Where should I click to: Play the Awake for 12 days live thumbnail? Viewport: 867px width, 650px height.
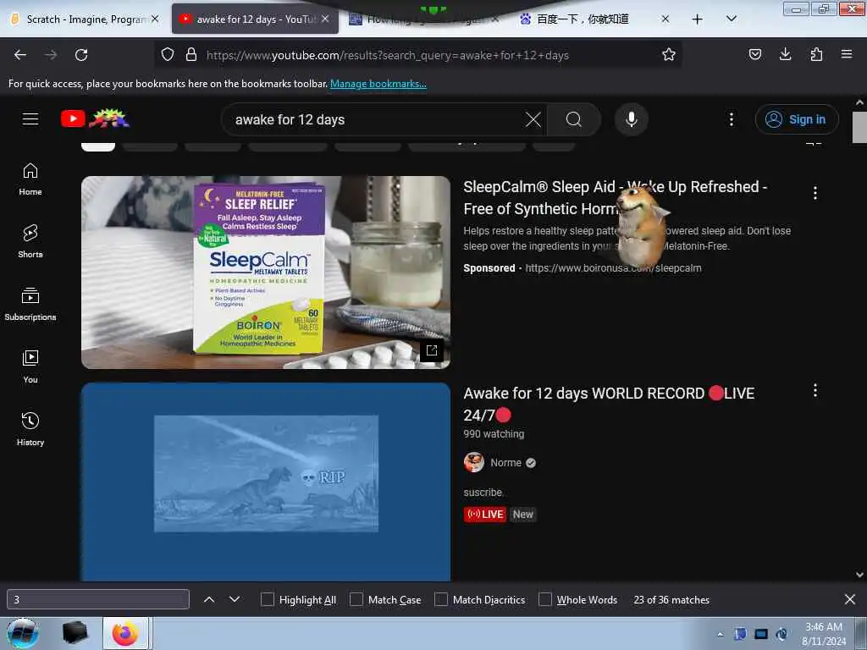coord(265,482)
